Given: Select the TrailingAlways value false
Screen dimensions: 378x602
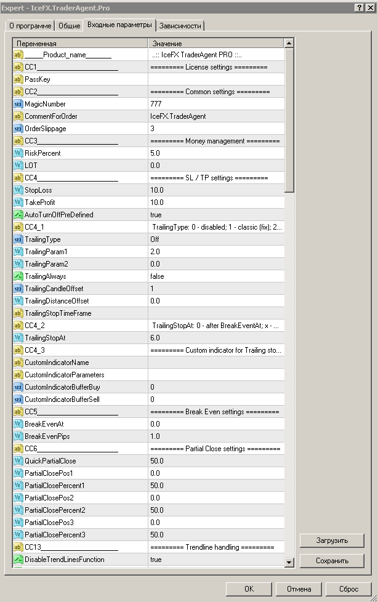Looking at the screenshot, I should pyautogui.click(x=157, y=276).
